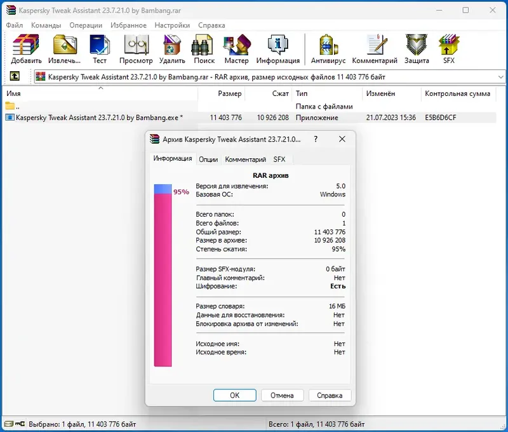Open the Команды menu

[46, 25]
